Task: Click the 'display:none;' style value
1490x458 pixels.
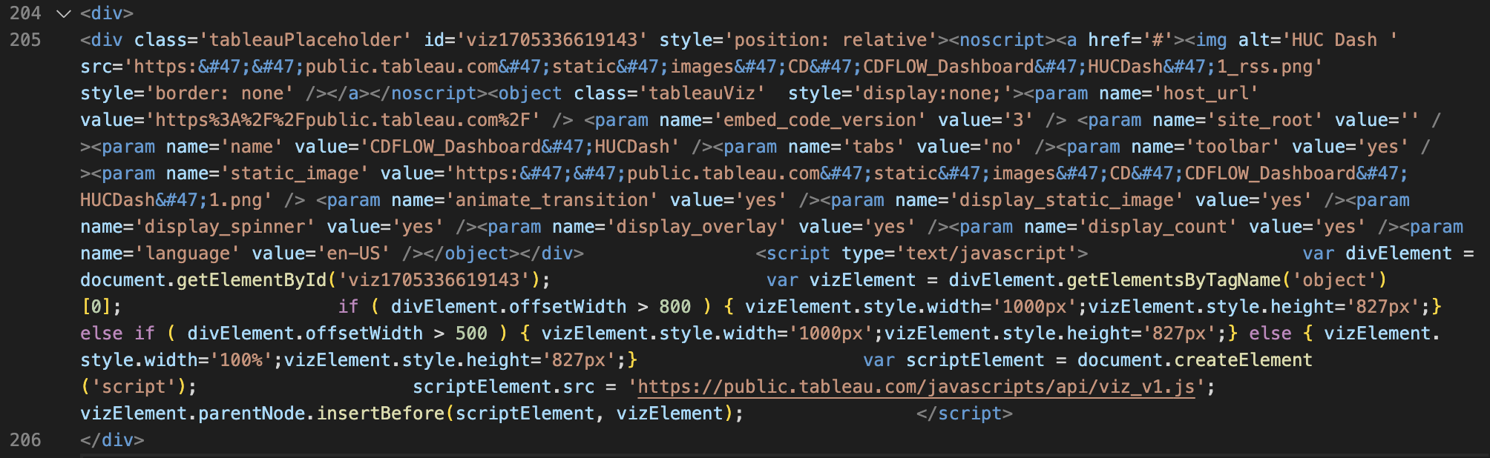Action: (x=932, y=93)
